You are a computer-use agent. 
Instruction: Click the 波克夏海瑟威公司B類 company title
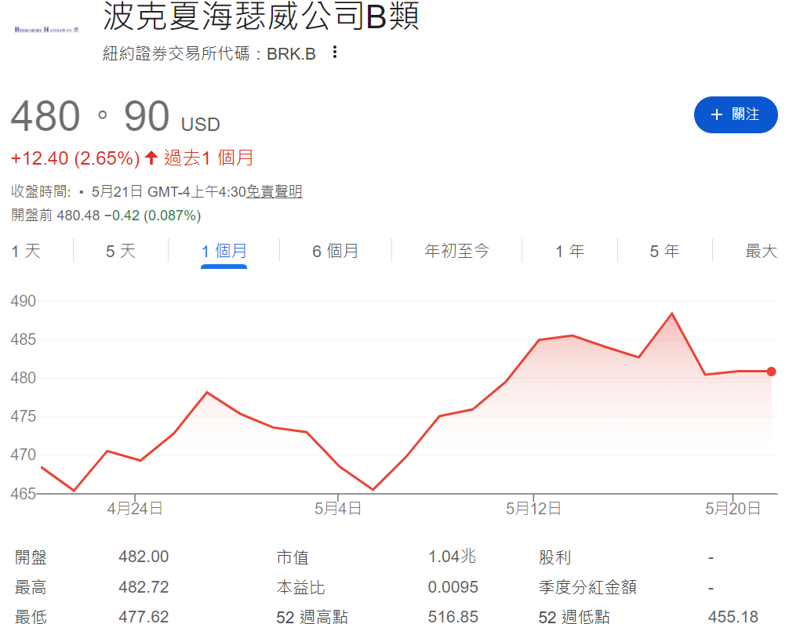point(261,16)
